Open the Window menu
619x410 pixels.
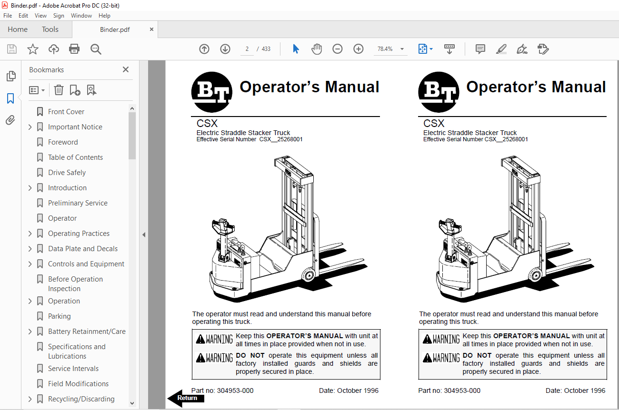(81, 16)
